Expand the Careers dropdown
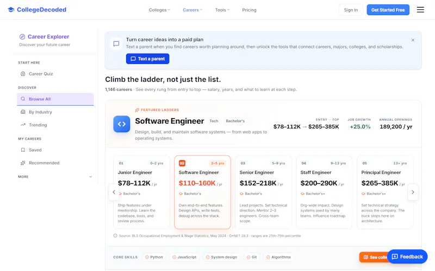Image resolution: width=435 pixels, height=271 pixels. pyautogui.click(x=192, y=10)
